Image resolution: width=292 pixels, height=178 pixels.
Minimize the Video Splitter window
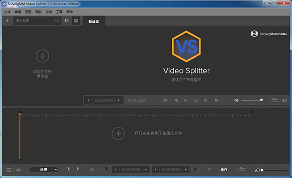click(267, 3)
